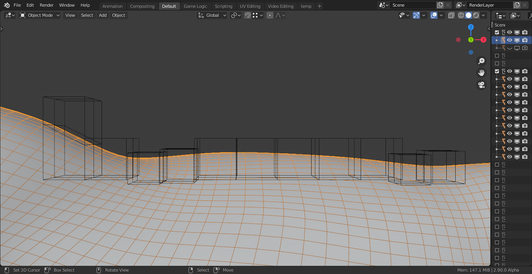The height and width of the screenshot is (274, 532).
Task: Click the Scene name field
Action: coord(413,5)
